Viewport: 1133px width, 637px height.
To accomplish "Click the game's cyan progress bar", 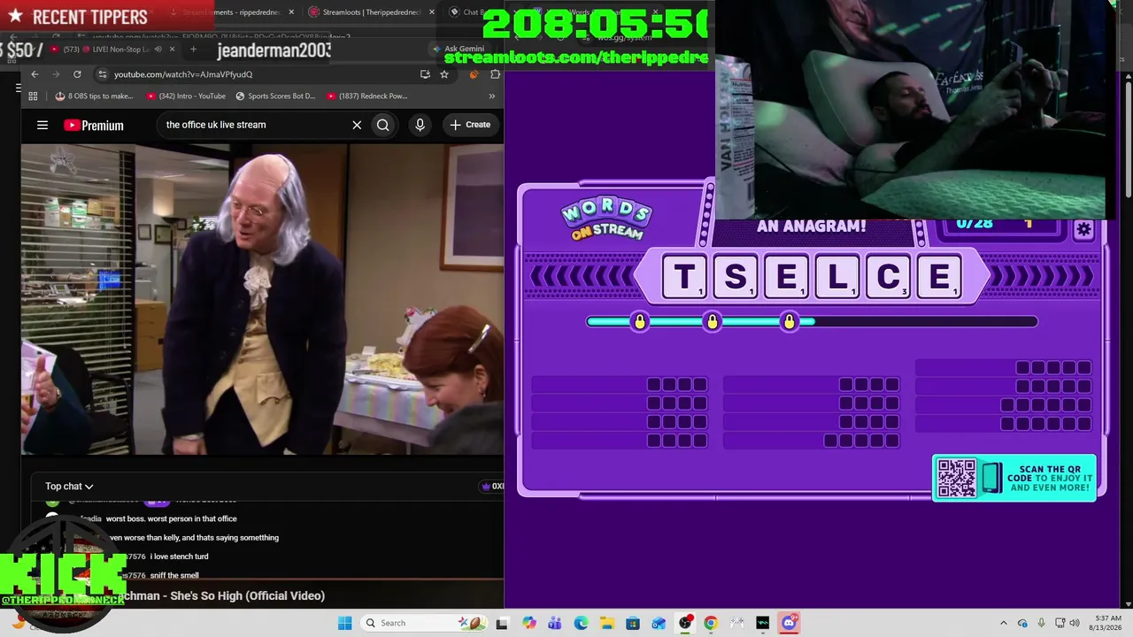I will (x=812, y=322).
